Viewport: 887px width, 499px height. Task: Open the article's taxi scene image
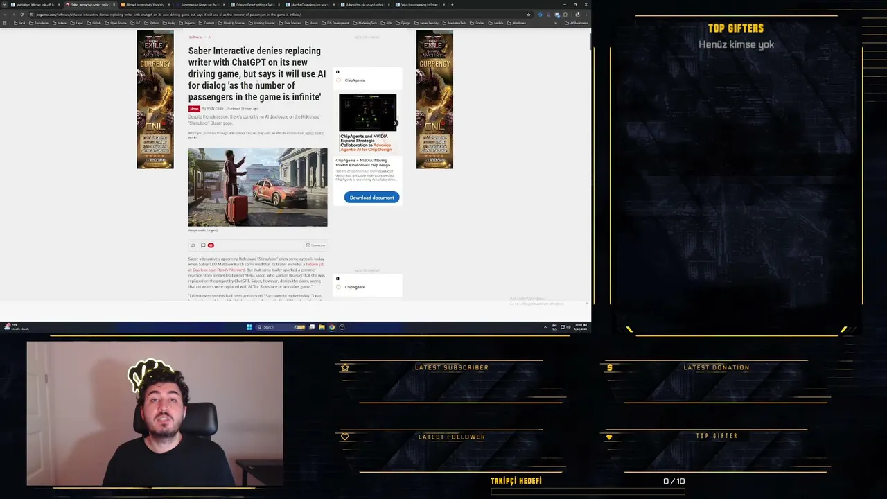pos(258,187)
